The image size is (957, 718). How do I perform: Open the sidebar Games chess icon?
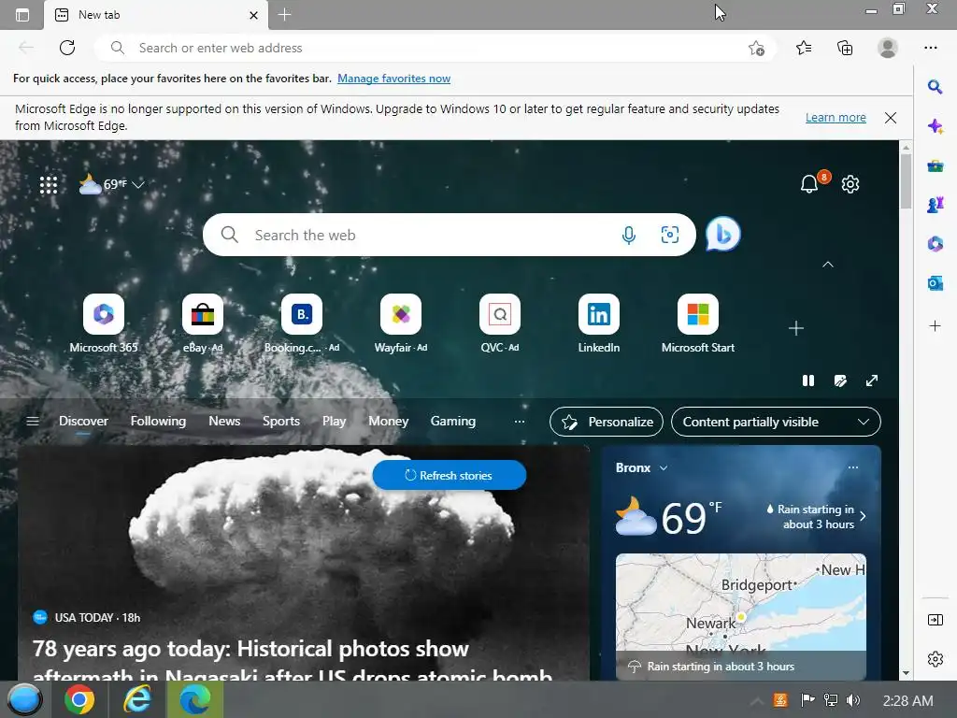935,205
